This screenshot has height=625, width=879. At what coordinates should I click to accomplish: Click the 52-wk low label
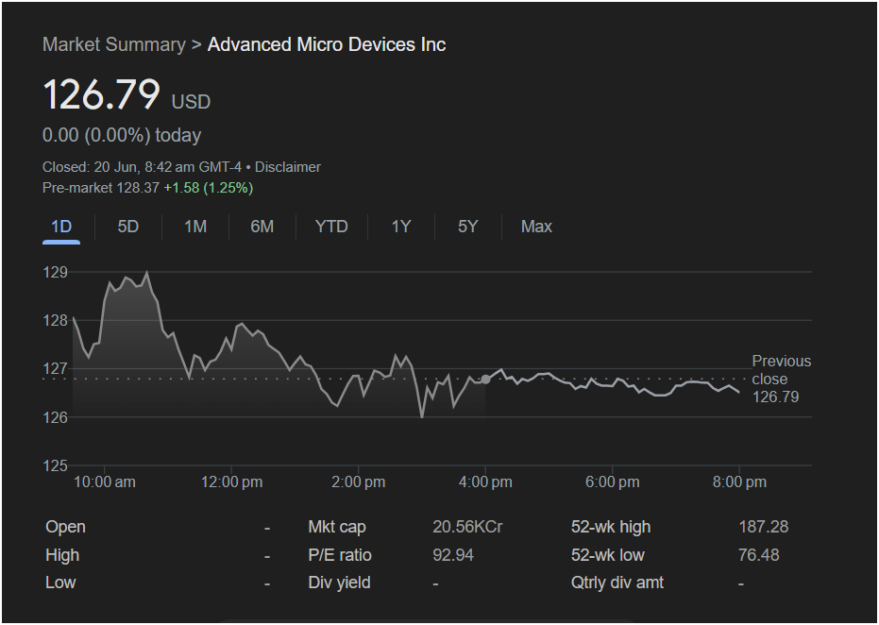[608, 555]
